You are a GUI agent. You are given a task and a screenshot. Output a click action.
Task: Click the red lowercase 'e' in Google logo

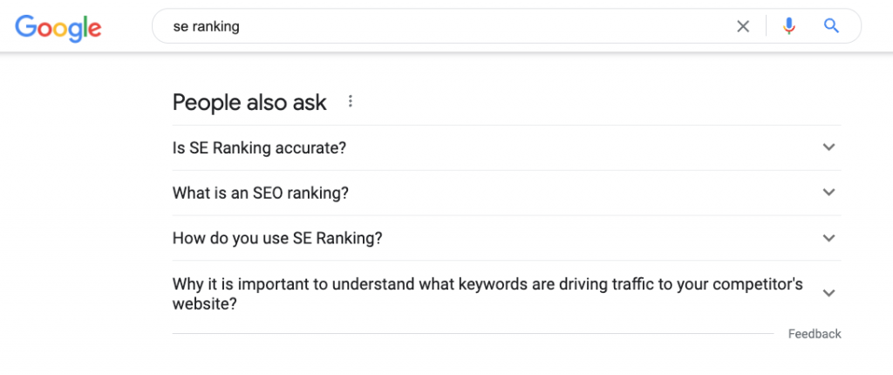point(94,29)
